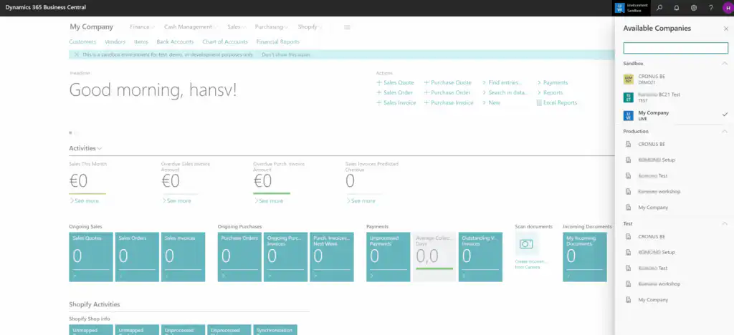This screenshot has height=335, width=734.
Task: Expand the Finance menu dropdown
Action: [x=142, y=27]
